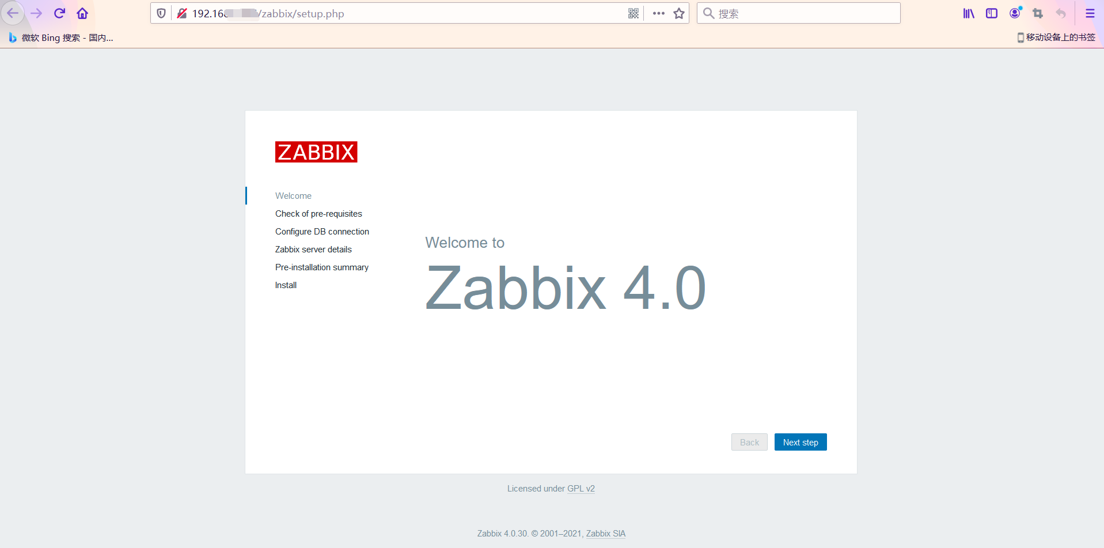The image size is (1104, 548).
Task: Open the Library toolbar icon
Action: 968,13
